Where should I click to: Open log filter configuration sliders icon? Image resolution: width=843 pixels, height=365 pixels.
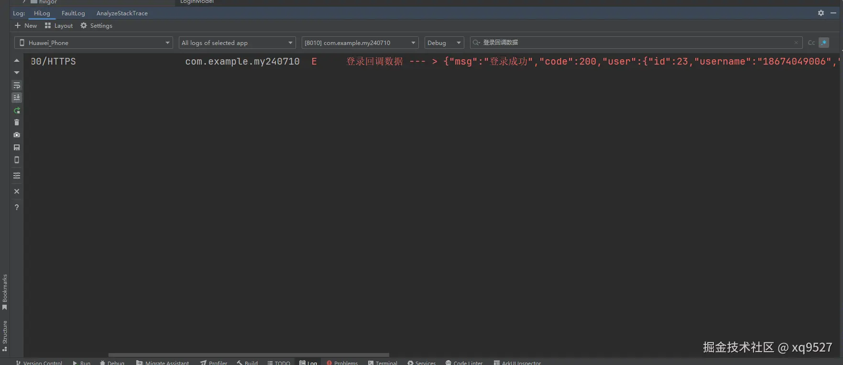click(17, 176)
